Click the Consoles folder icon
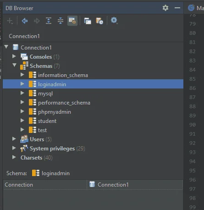The height and width of the screenshot is (210, 204). point(24,56)
